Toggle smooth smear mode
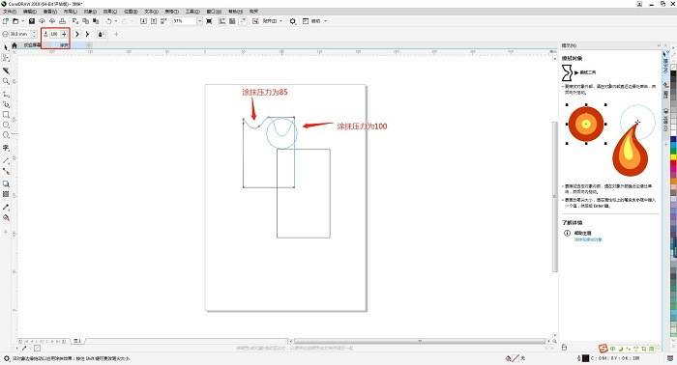This screenshot has height=365, width=677. click(77, 34)
